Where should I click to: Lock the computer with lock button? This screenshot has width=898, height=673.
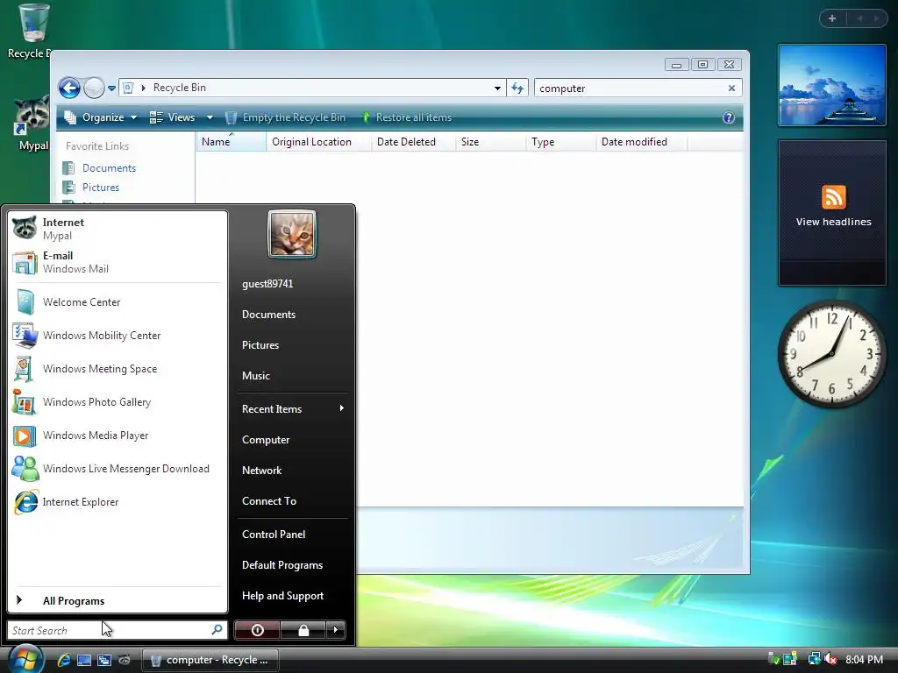pyautogui.click(x=303, y=630)
